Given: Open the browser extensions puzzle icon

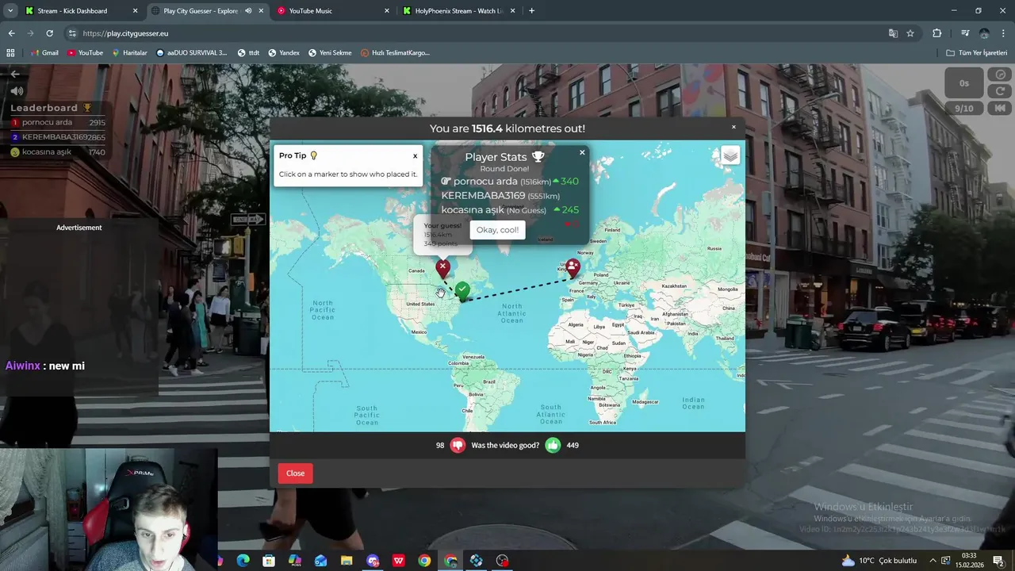Looking at the screenshot, I should coord(937,33).
